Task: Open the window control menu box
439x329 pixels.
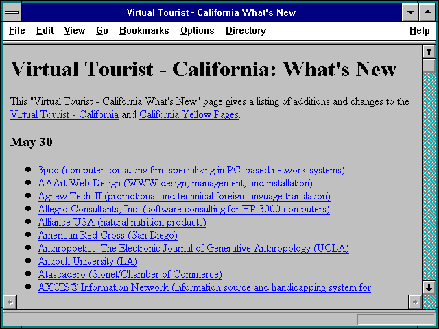Action: [x=12, y=12]
